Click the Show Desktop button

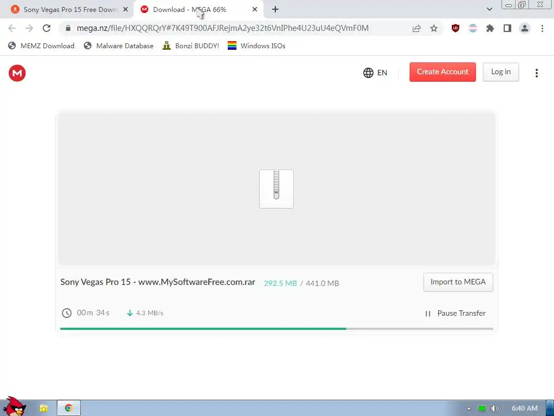(x=550, y=408)
